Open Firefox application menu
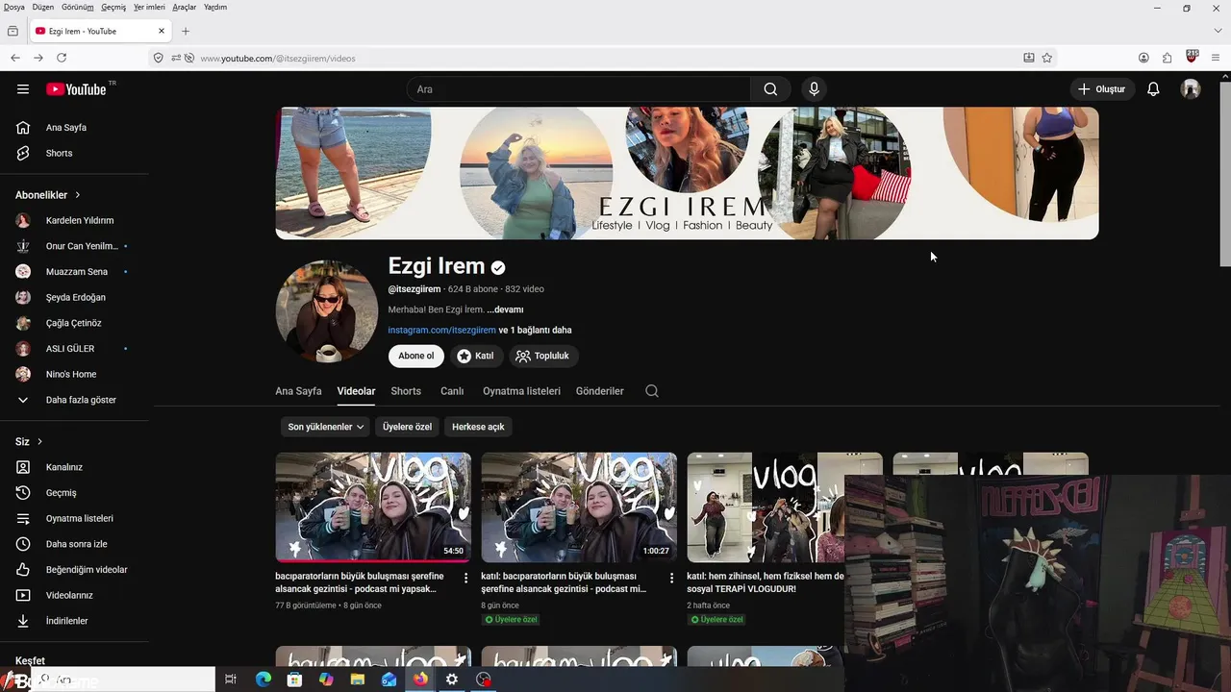Screen dimensions: 1231x692 (x=1216, y=58)
